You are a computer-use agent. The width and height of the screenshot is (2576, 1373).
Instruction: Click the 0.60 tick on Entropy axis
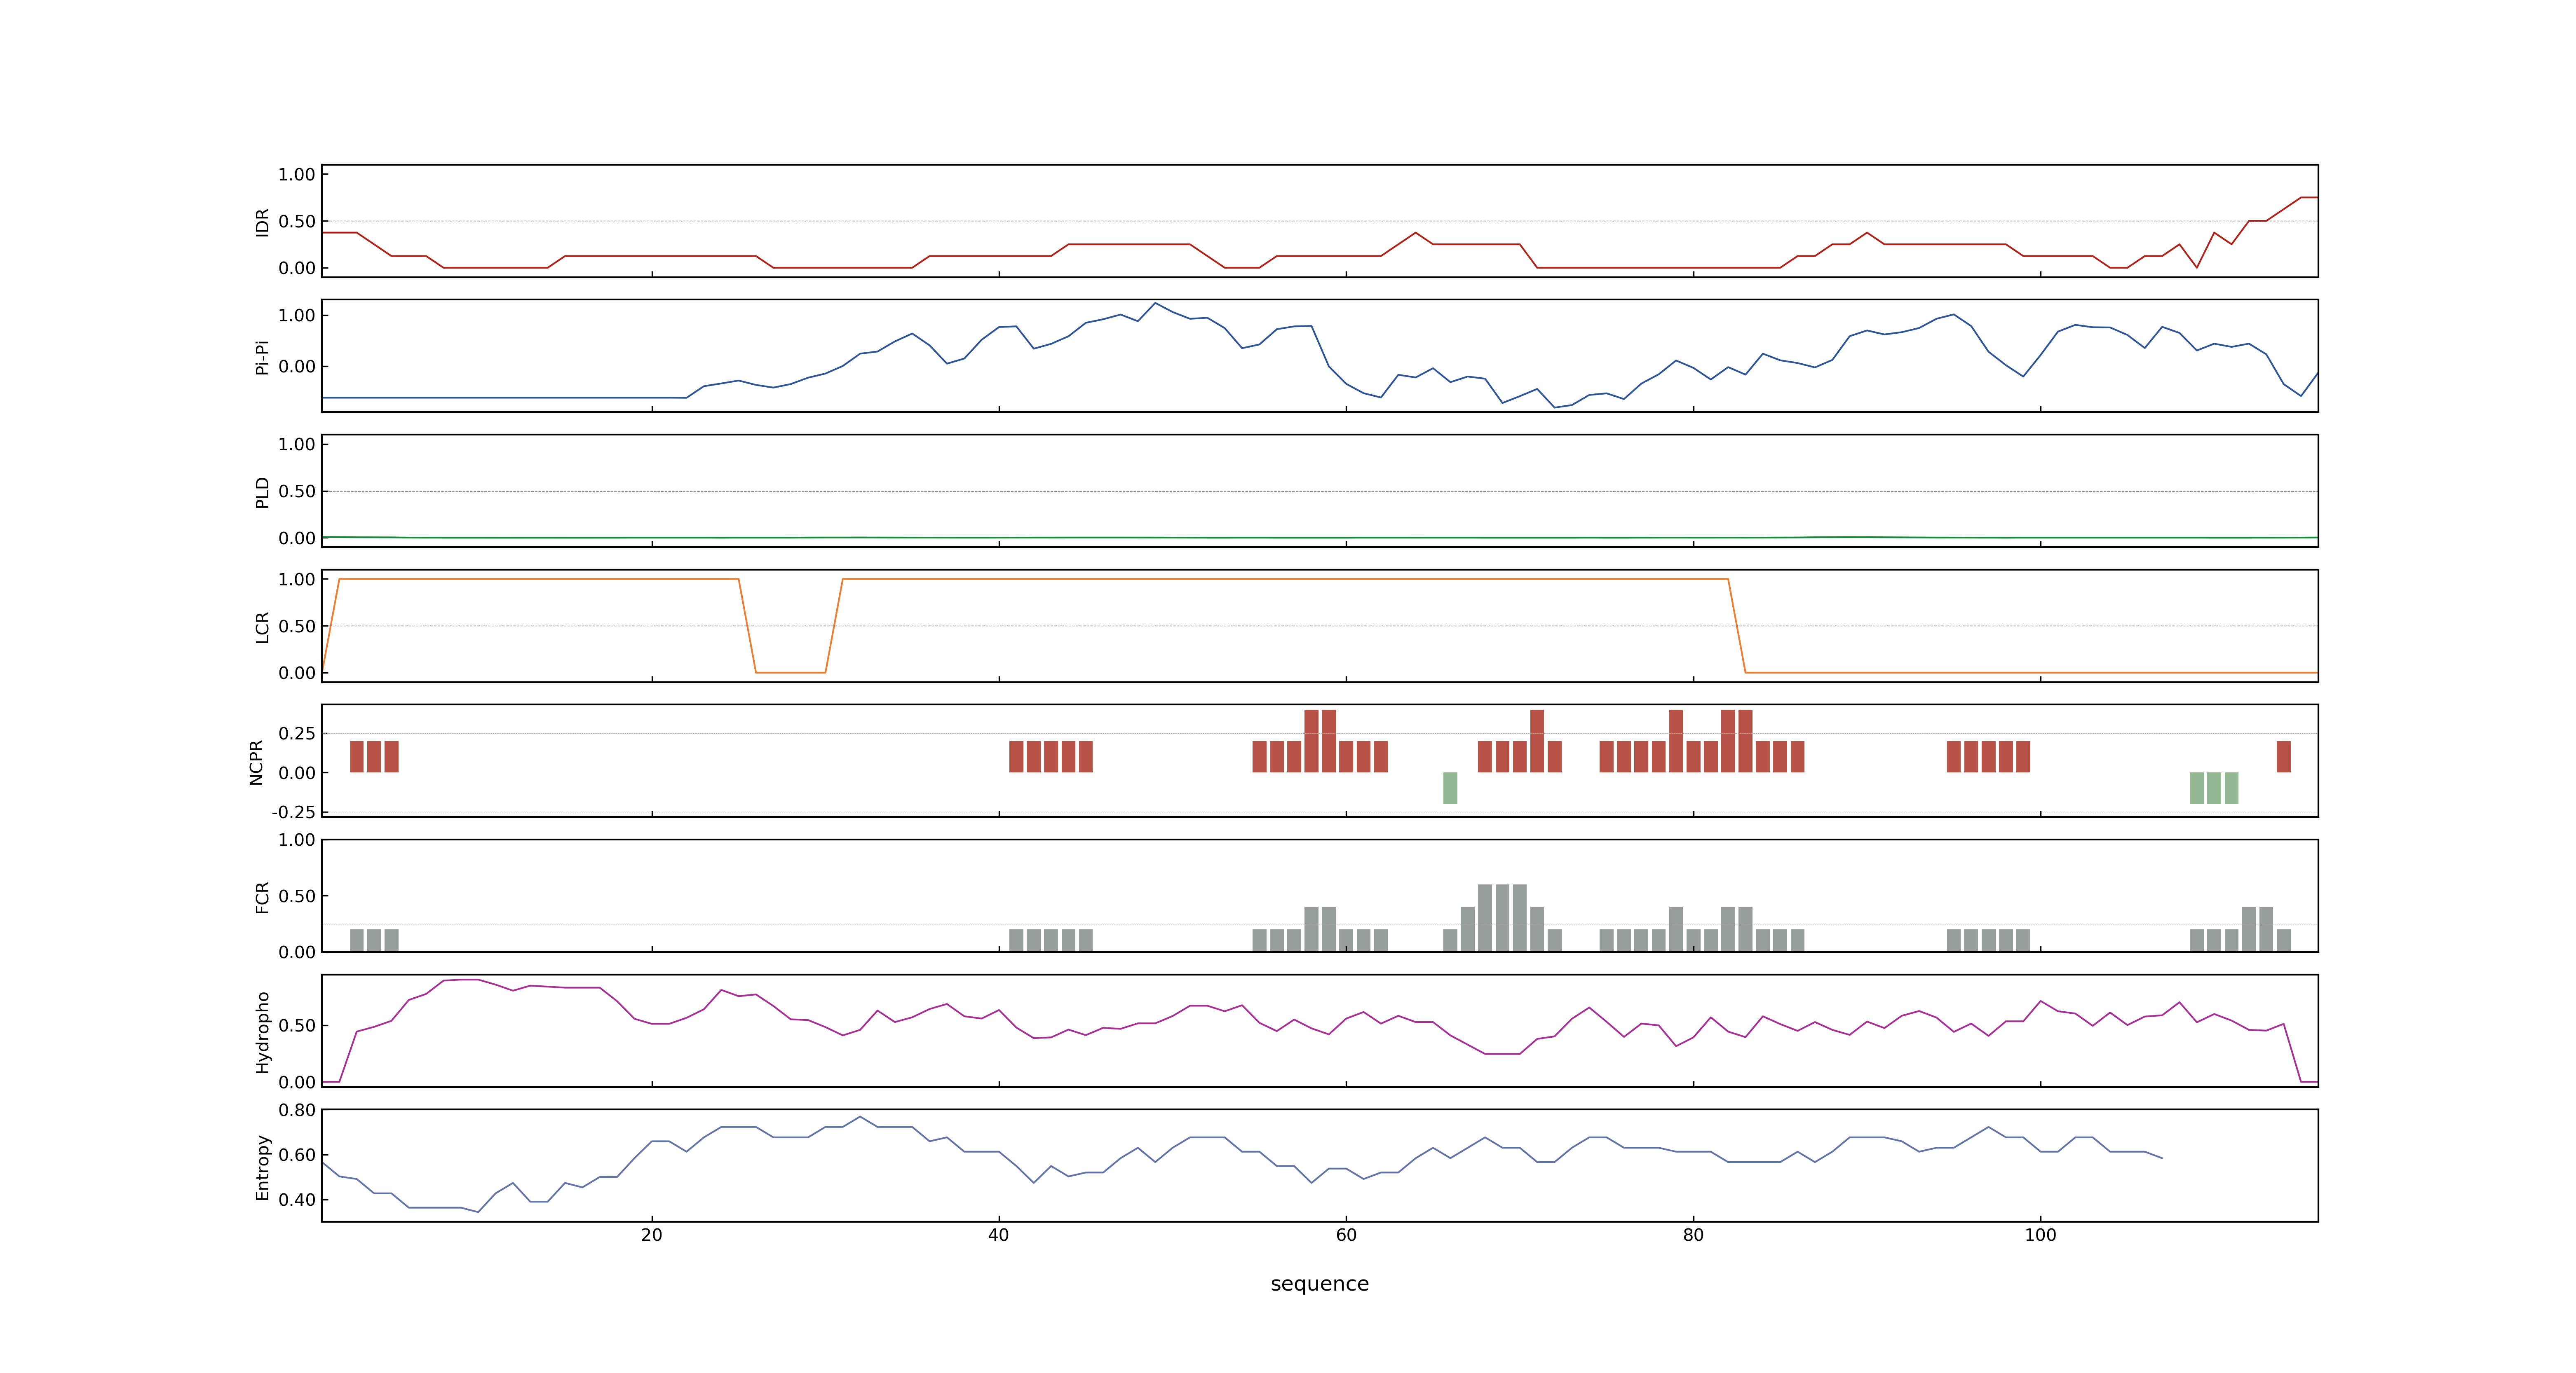coord(297,1155)
